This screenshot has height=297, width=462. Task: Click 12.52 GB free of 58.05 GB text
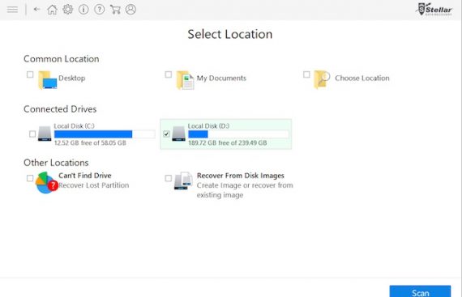point(90,143)
